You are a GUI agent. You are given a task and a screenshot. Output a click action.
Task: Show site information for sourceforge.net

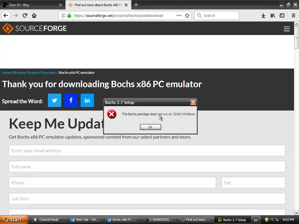(63, 15)
